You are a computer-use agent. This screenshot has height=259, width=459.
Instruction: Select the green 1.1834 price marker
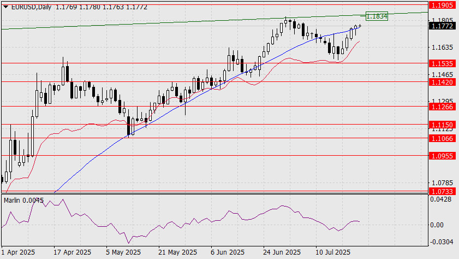pos(377,16)
